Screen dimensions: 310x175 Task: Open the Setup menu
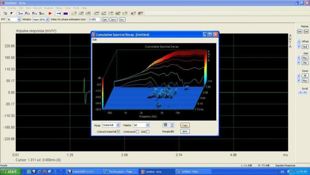(x=59, y=8)
